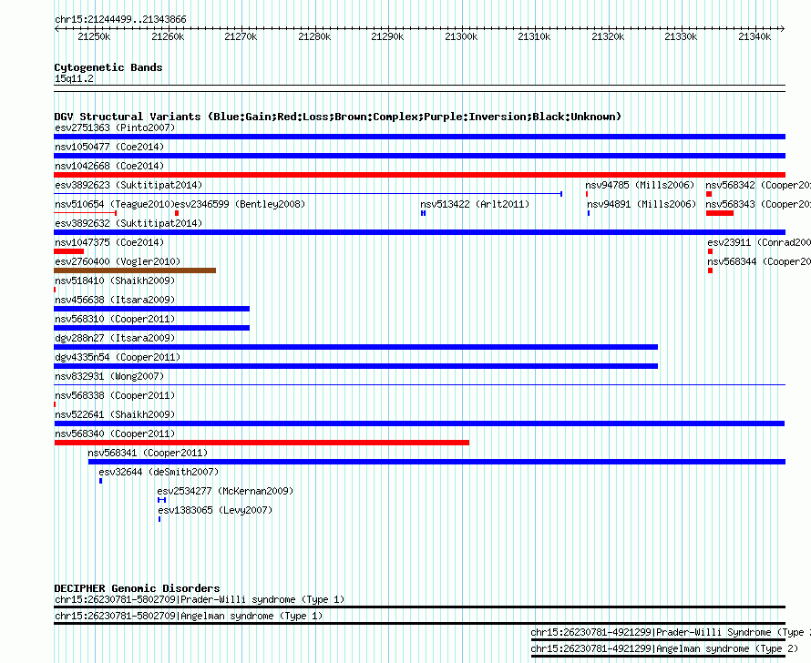Image resolution: width=811 pixels, height=663 pixels.
Task: Click the 21260k ruler tick label
Action: click(x=168, y=36)
